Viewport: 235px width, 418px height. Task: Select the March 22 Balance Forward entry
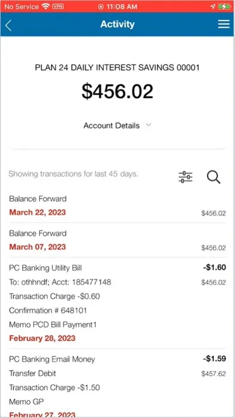tap(117, 205)
